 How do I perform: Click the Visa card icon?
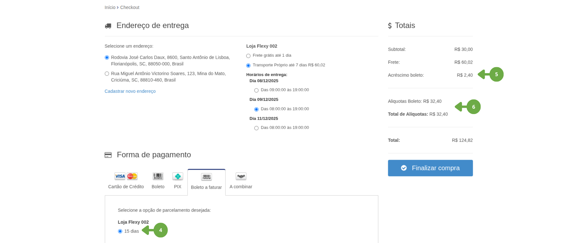point(120,176)
